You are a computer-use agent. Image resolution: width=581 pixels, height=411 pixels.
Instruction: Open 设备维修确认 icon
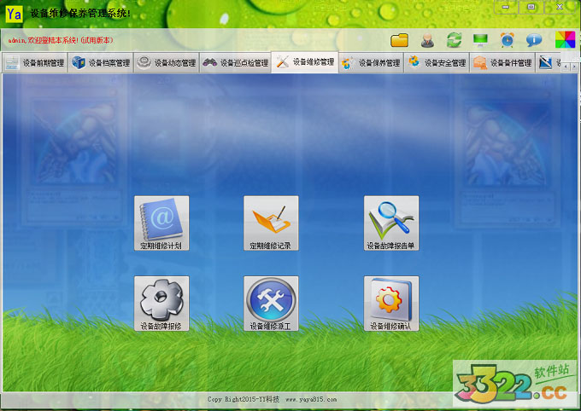(x=391, y=304)
